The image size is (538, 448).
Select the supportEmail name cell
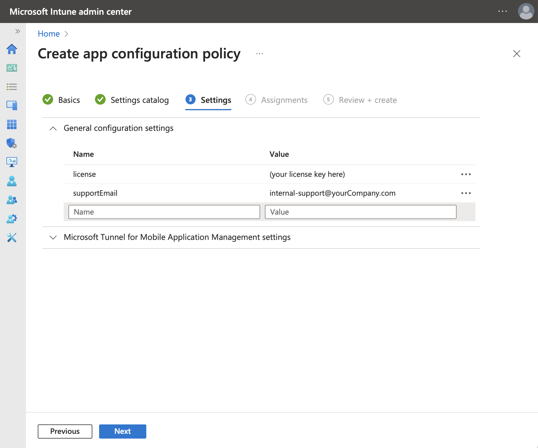[x=95, y=193]
